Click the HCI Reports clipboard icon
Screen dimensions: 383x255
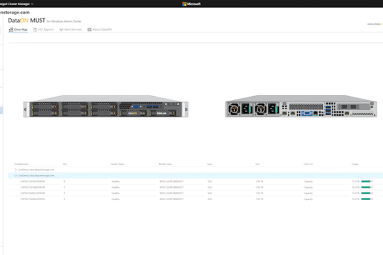click(x=35, y=29)
